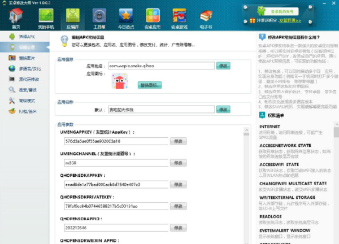Image resolution: width=339 pixels, height=244 pixels.
Task: Select the WRITEEXTERNAL STORAGE permission
Action: click(295, 203)
